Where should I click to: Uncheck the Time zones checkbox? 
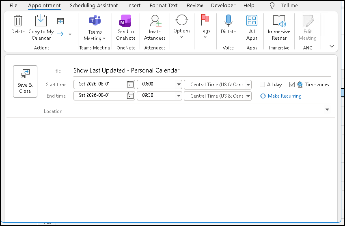pos(292,85)
